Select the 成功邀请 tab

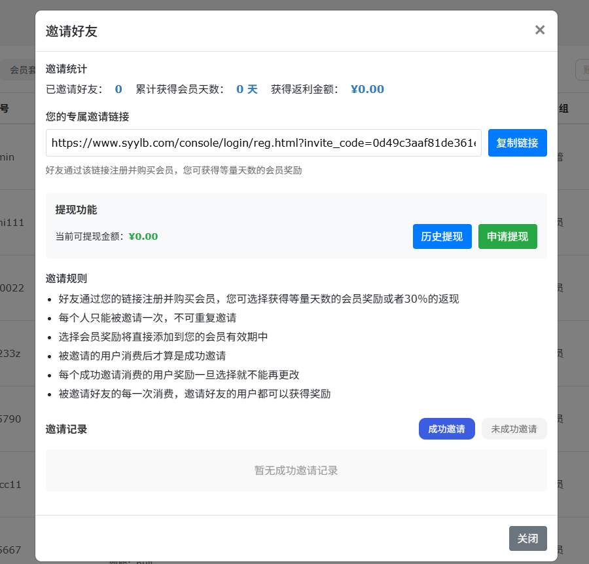tap(446, 428)
